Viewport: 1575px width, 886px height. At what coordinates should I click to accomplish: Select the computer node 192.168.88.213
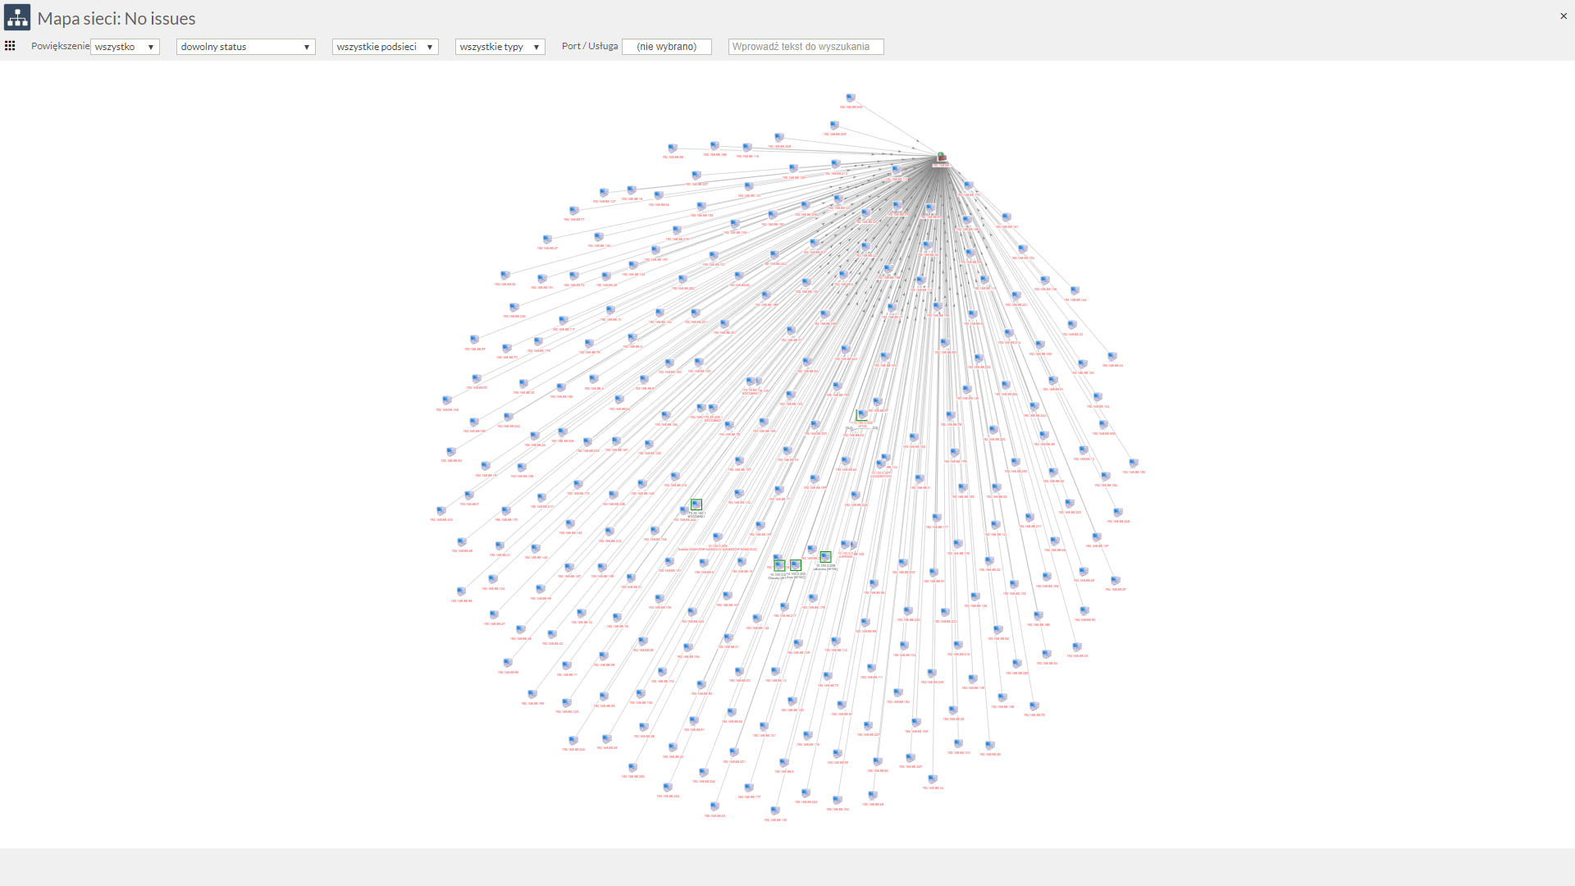[x=836, y=163]
